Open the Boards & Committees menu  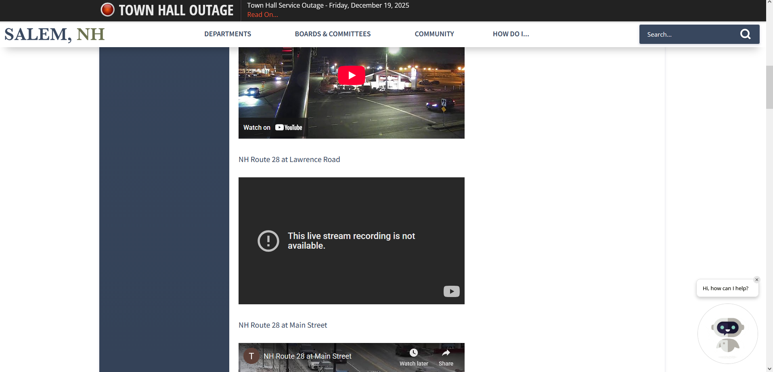pyautogui.click(x=333, y=34)
